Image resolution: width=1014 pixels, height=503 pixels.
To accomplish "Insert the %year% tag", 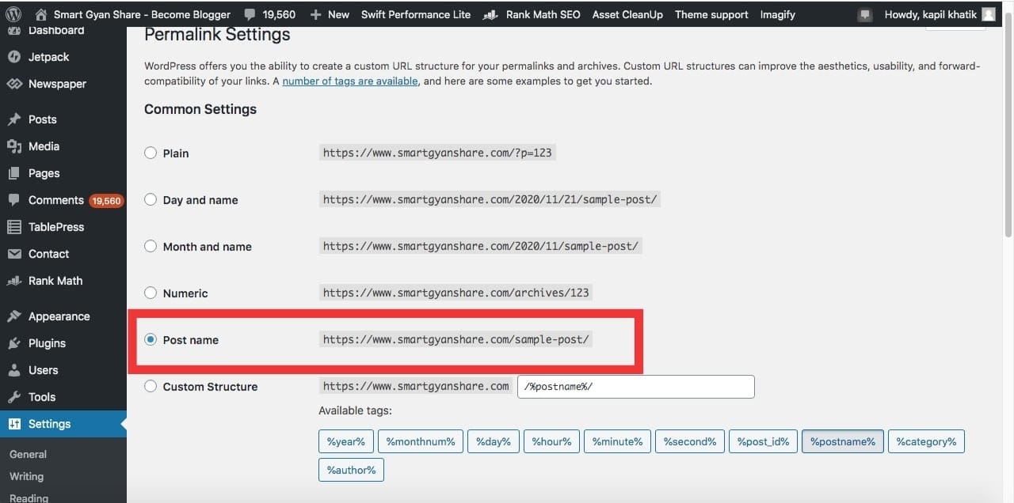I will [345, 441].
